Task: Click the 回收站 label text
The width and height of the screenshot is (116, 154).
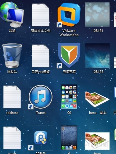Action: point(12,71)
